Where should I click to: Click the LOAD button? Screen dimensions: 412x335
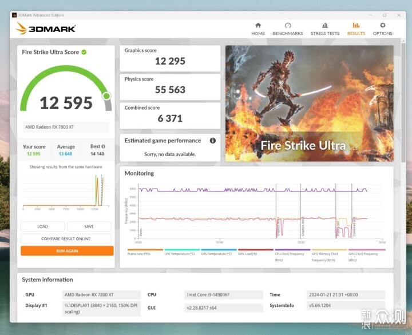(42, 226)
